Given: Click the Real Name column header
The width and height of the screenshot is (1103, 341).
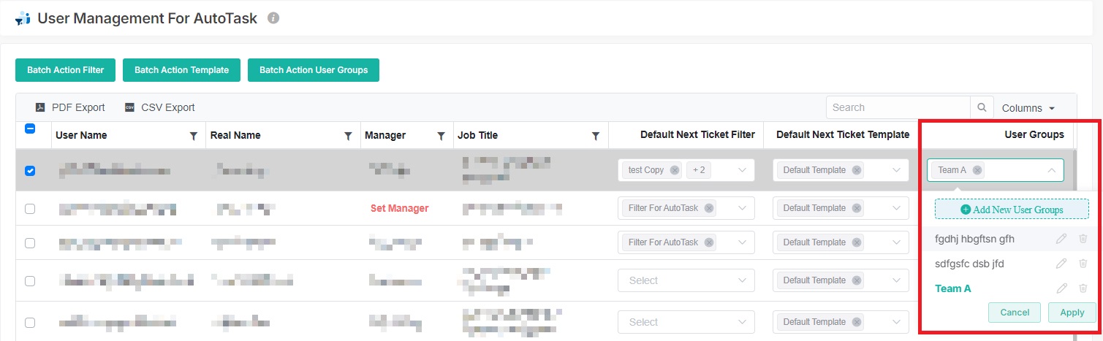Looking at the screenshot, I should [235, 136].
